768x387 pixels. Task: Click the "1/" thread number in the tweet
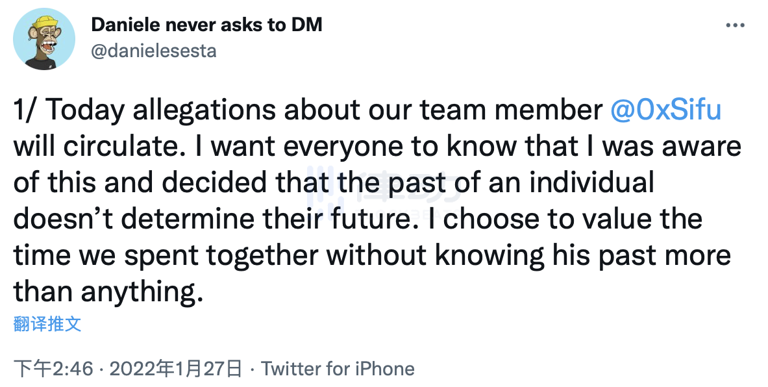25,111
